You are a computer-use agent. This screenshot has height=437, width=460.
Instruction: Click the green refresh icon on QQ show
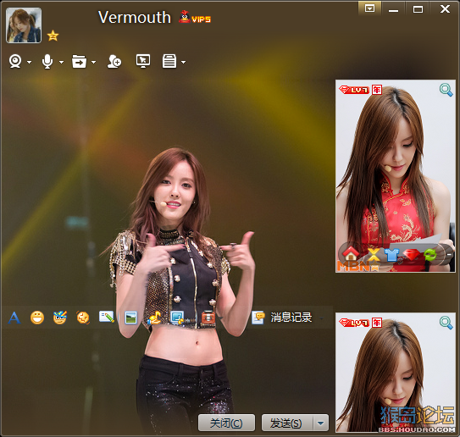tap(430, 255)
